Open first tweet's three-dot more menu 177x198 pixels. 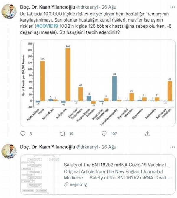pyautogui.click(x=173, y=7)
